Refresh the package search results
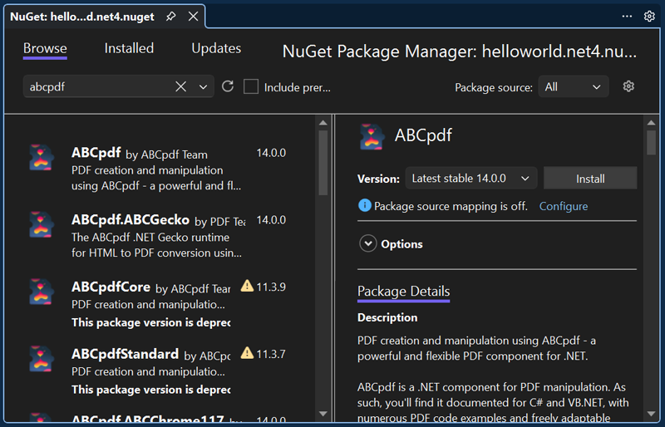Viewport: 665px width, 427px height. (228, 86)
